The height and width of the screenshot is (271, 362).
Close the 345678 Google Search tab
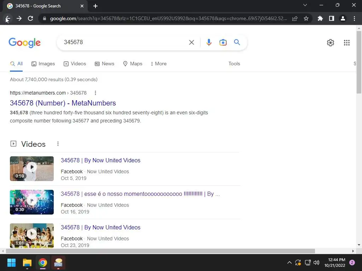[x=82, y=6]
